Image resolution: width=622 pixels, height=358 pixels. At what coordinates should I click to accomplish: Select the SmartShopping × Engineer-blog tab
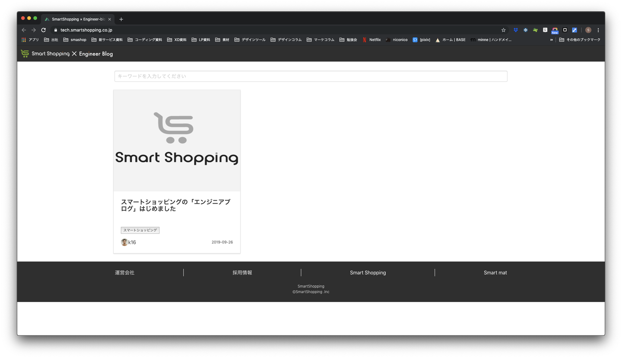pyautogui.click(x=78, y=19)
